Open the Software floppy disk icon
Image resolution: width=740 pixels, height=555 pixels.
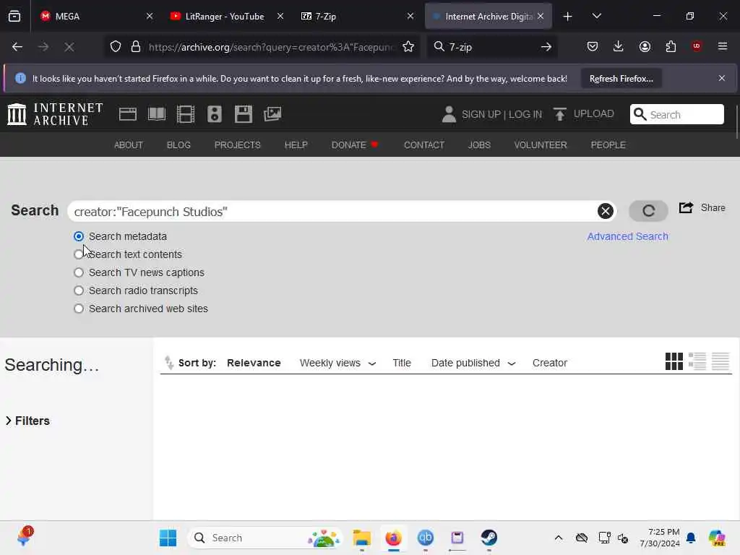[244, 114]
